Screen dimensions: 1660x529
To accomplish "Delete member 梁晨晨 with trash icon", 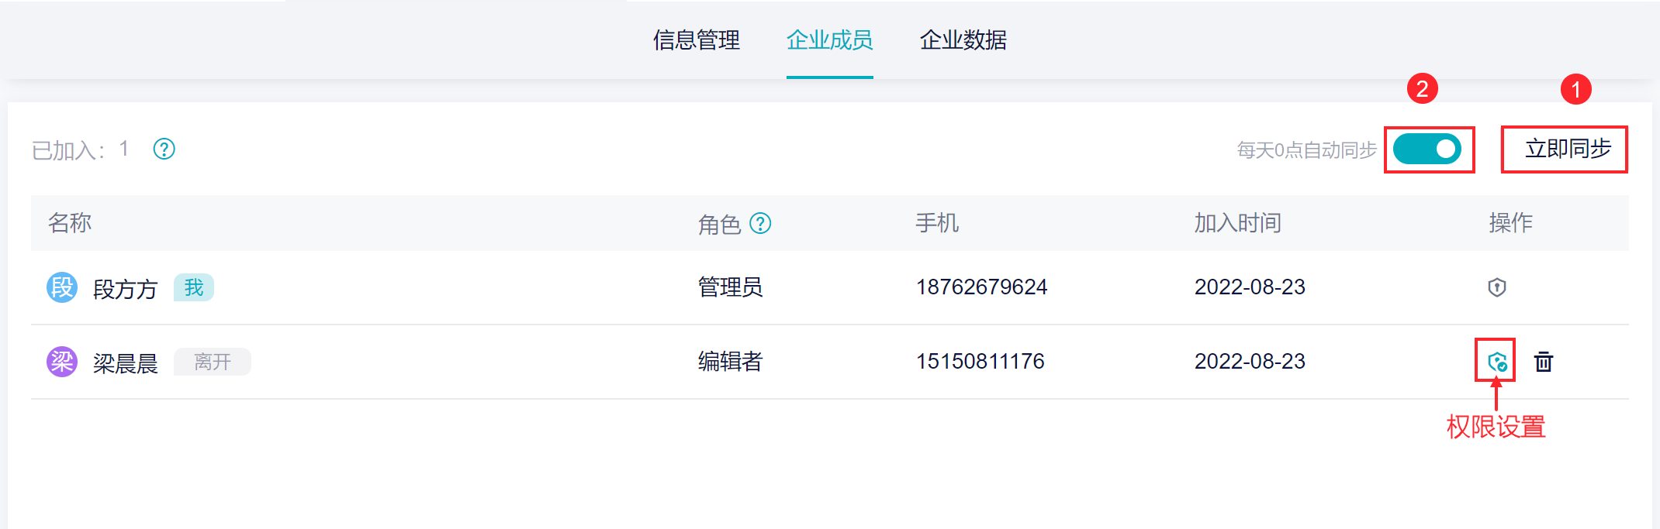I will pos(1544,362).
